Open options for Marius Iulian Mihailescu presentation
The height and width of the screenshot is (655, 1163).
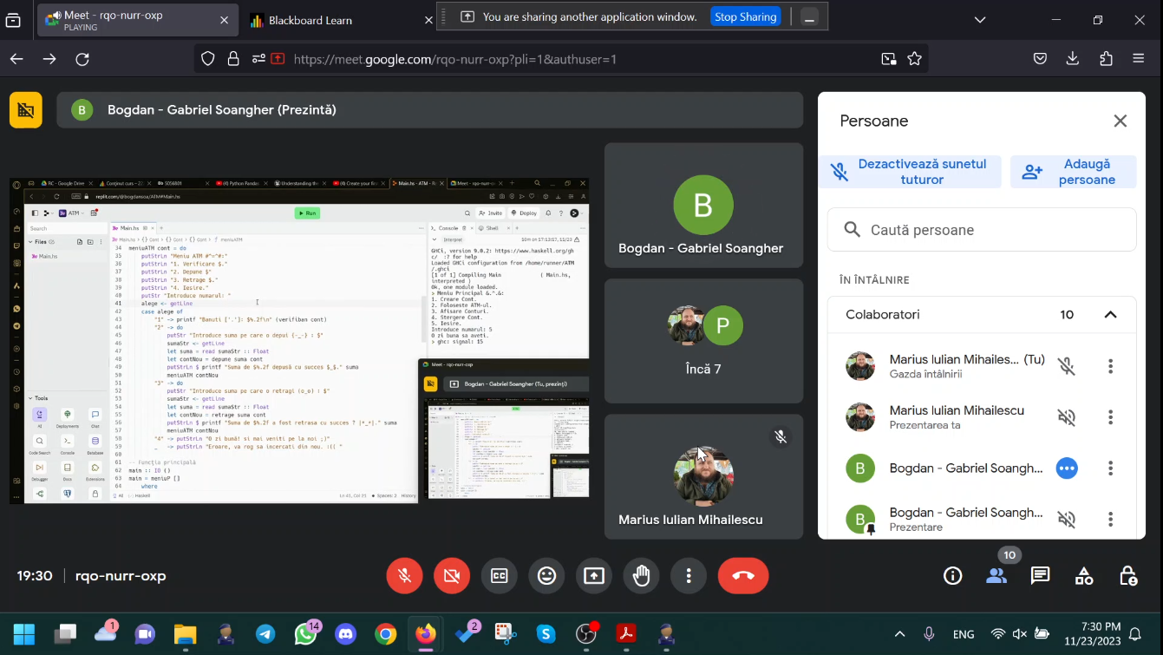coord(1110,417)
